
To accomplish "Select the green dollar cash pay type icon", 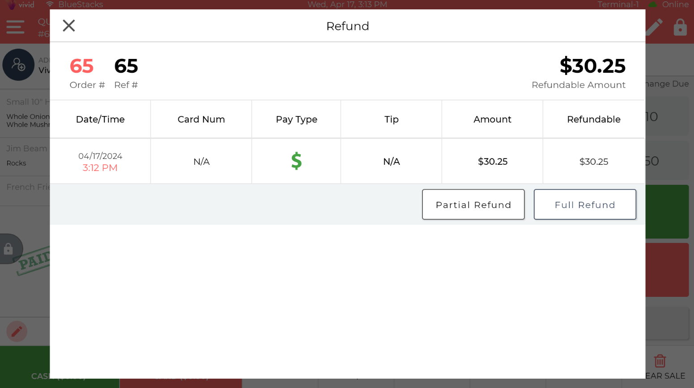I will (296, 161).
